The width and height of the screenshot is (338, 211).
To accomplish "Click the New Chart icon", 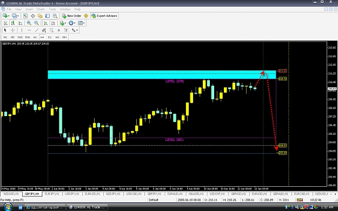I will pos(5,16).
